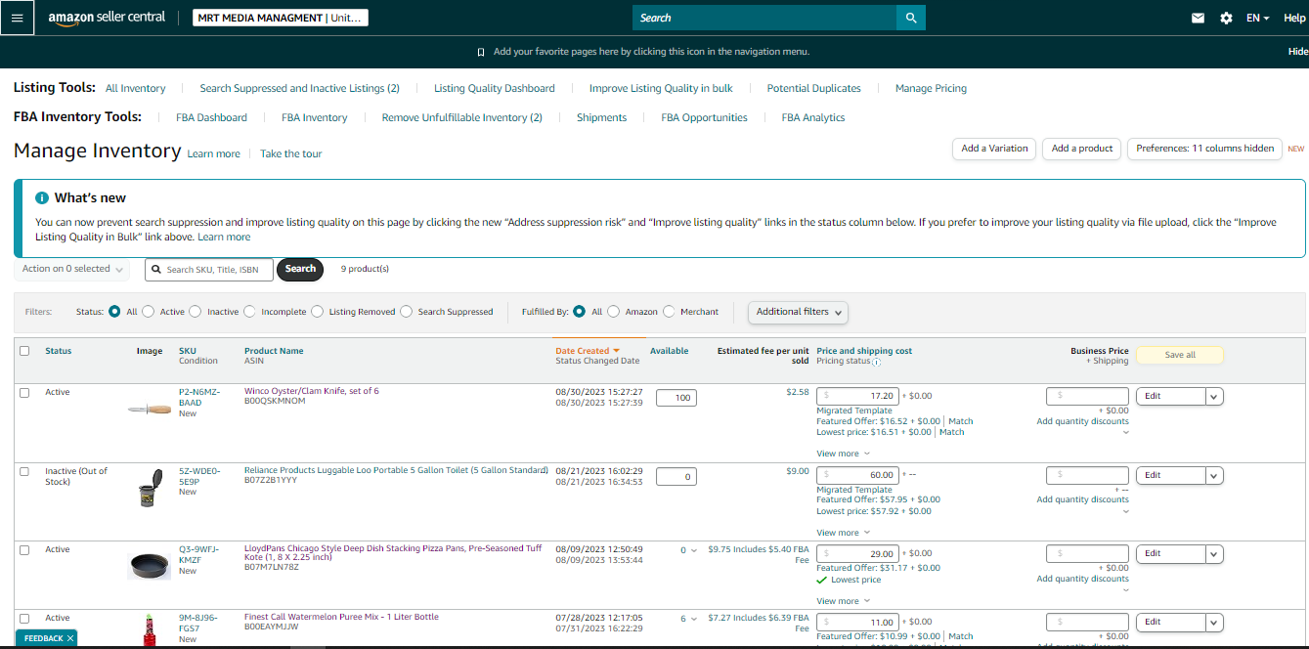Click the black Search button for SKUs

click(300, 269)
